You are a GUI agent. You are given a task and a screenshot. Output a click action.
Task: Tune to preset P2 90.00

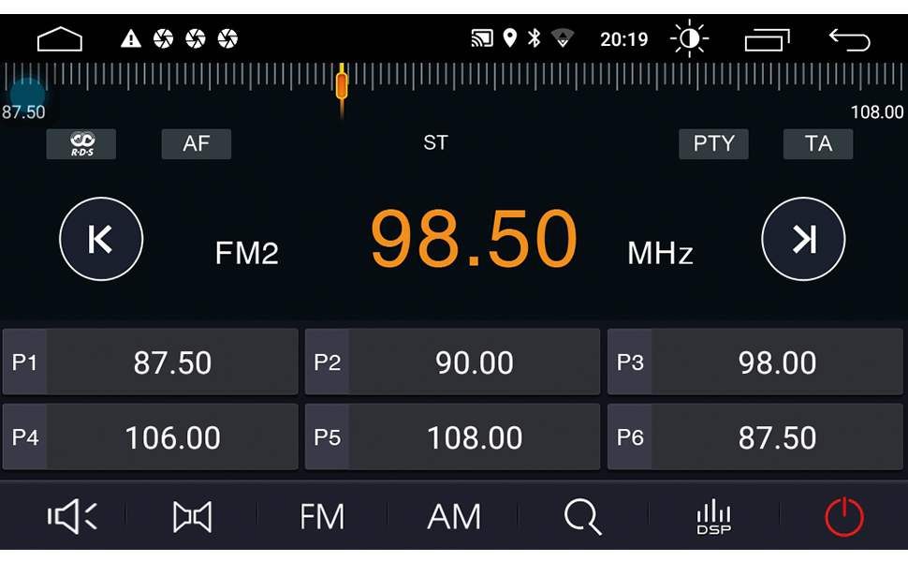point(452,362)
